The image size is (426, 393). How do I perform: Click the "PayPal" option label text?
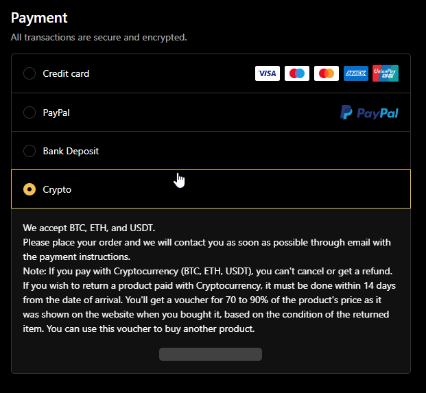(56, 112)
